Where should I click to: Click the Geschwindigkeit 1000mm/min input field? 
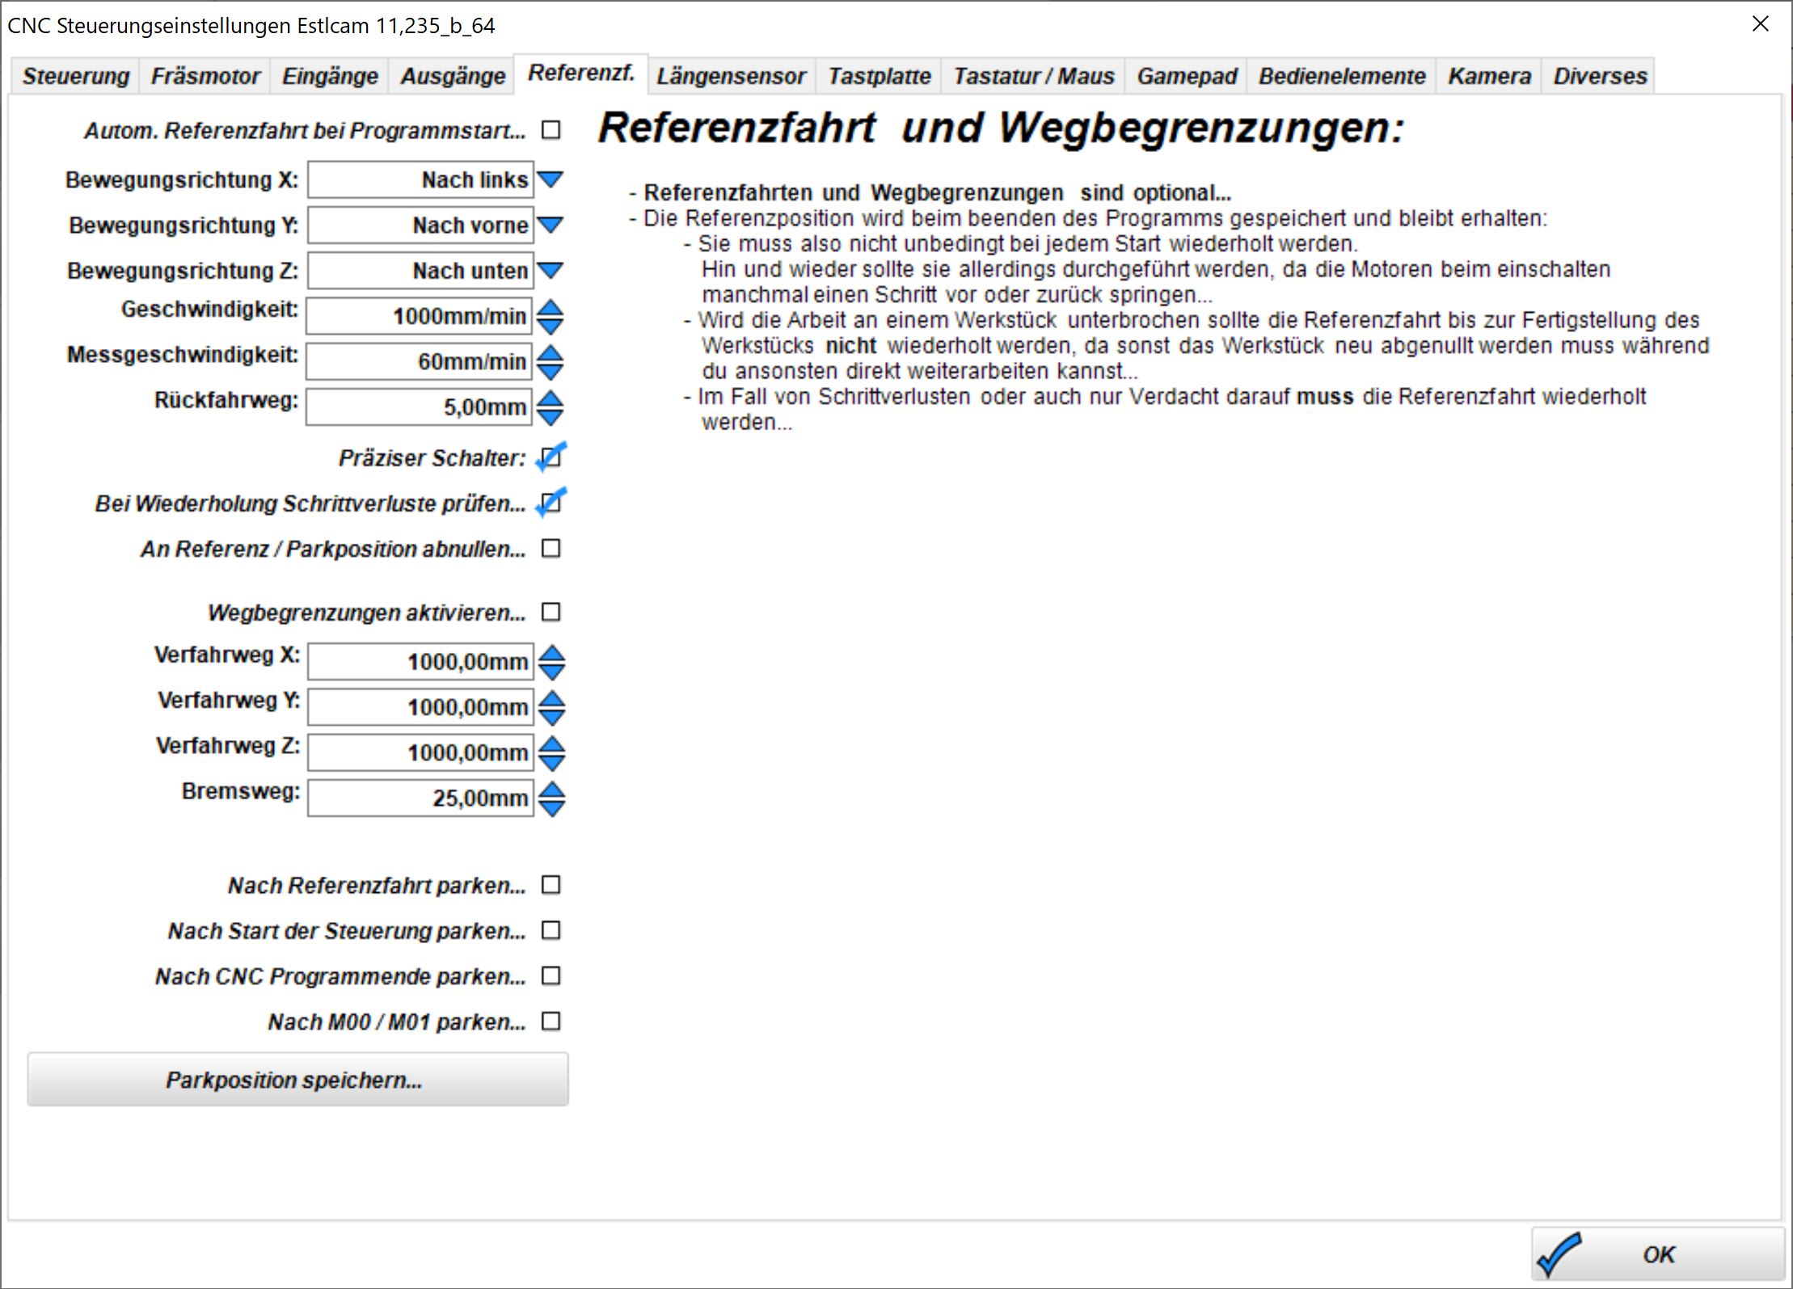pos(420,316)
